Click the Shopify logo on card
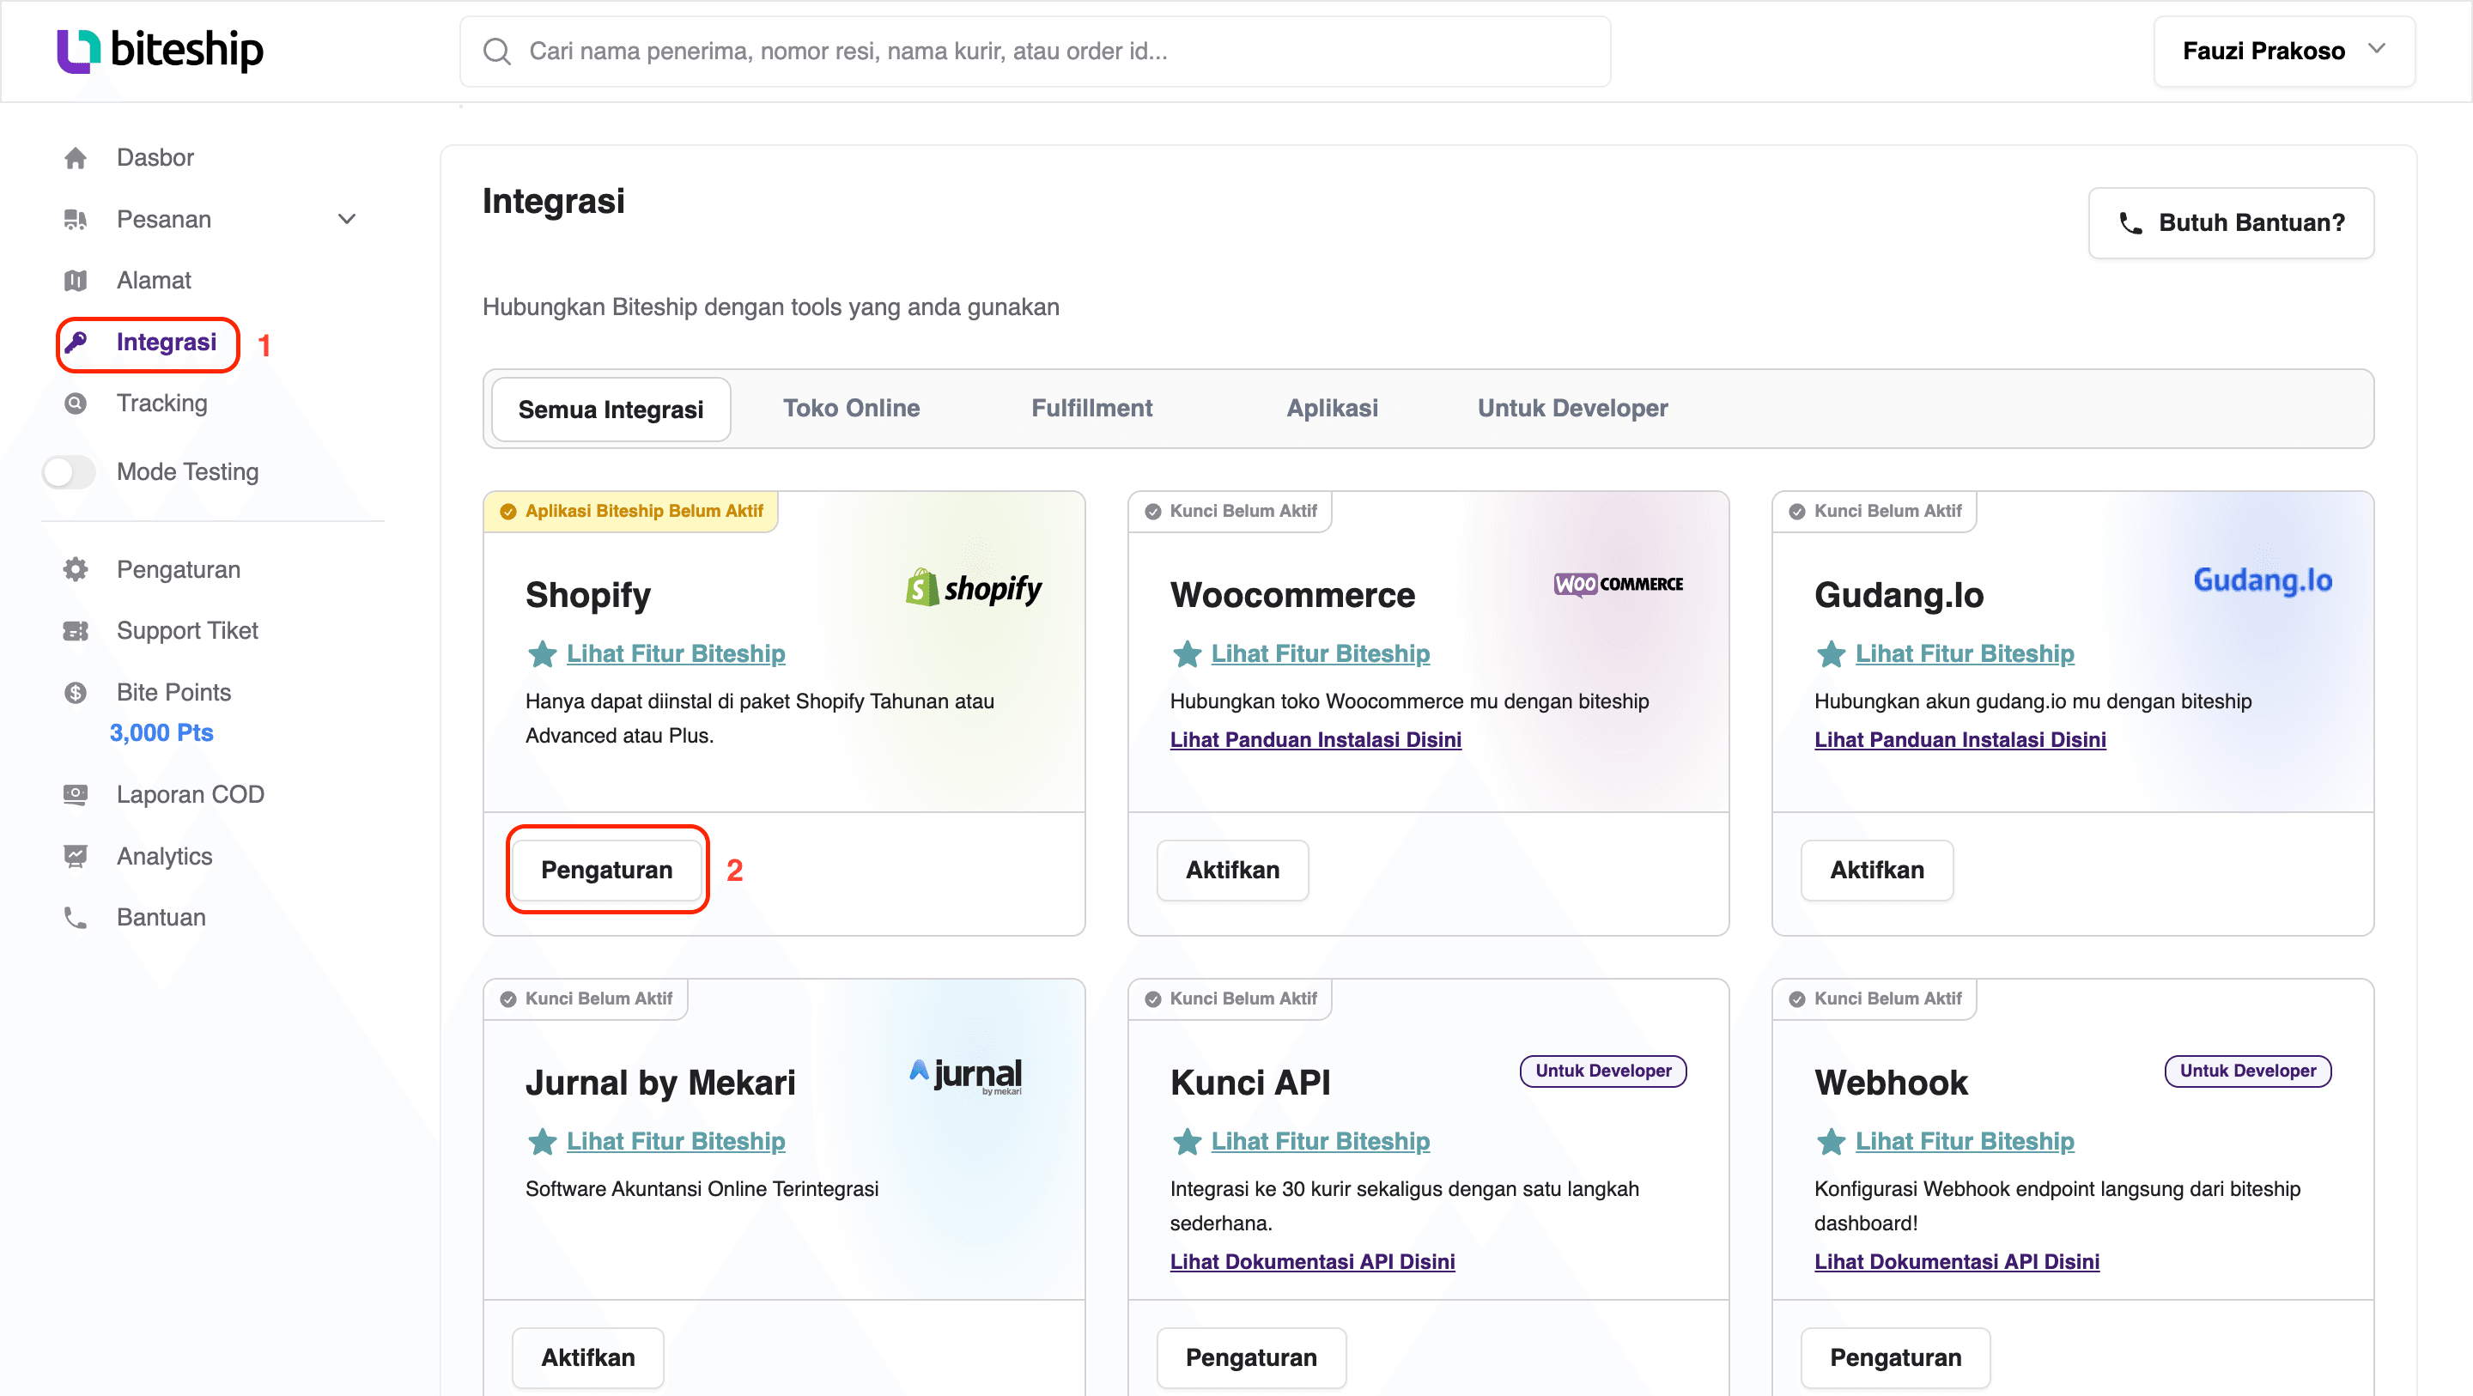The height and width of the screenshot is (1396, 2473). pyautogui.click(x=974, y=586)
